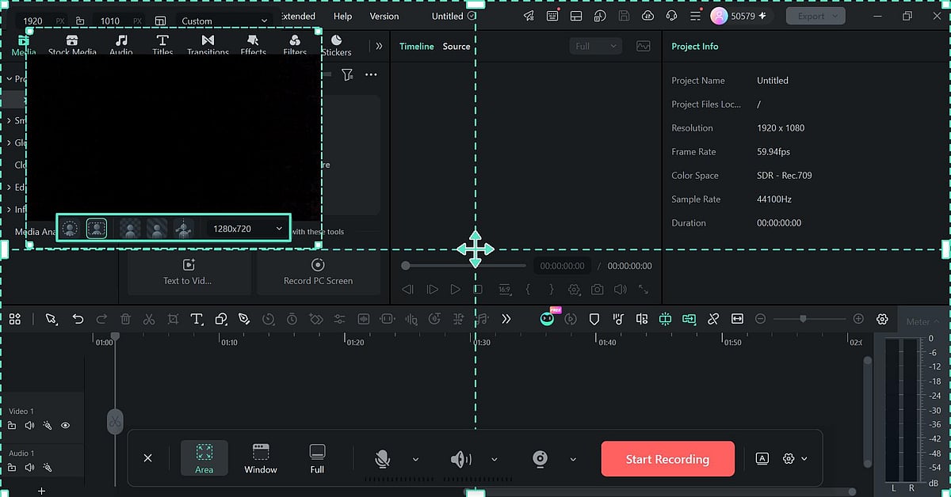
Task: Click the layout switch icon in title bar
Action: [x=576, y=16]
